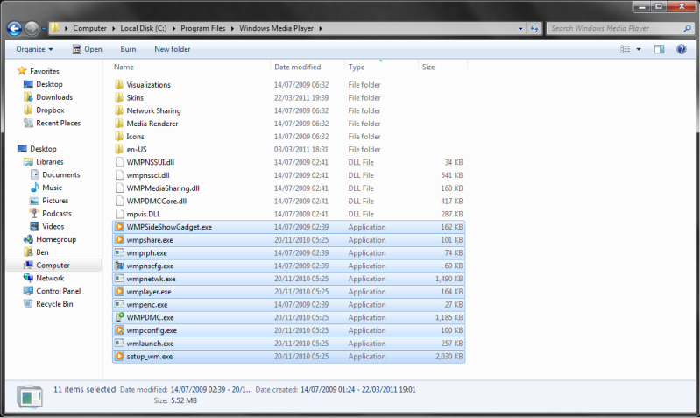700x418 pixels.
Task: Open the view options dropdown arrow
Action: [x=639, y=49]
